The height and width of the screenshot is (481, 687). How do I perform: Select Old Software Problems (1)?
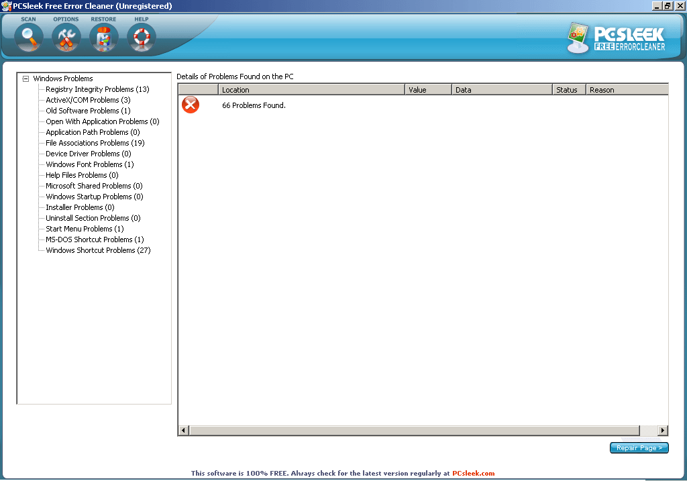[88, 111]
